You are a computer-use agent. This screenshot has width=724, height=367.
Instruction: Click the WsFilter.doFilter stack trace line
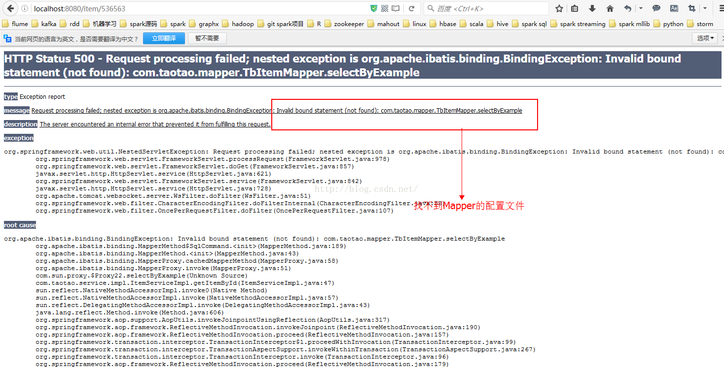[x=173, y=196]
